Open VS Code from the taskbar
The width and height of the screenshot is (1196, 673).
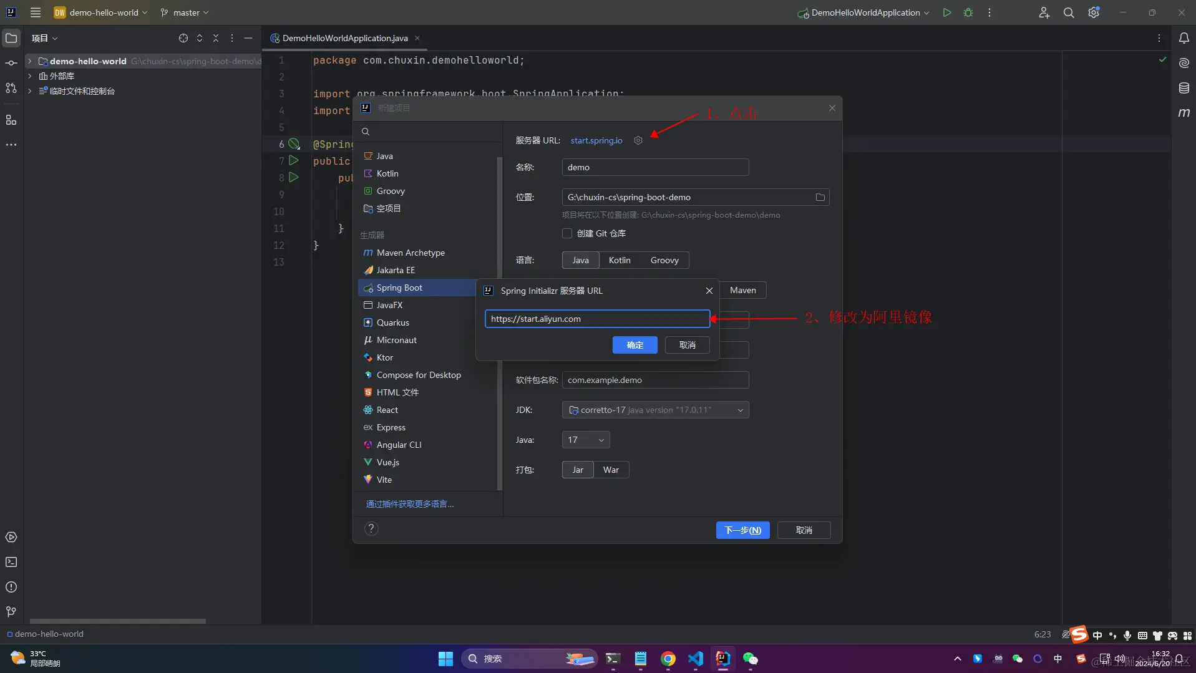696,659
